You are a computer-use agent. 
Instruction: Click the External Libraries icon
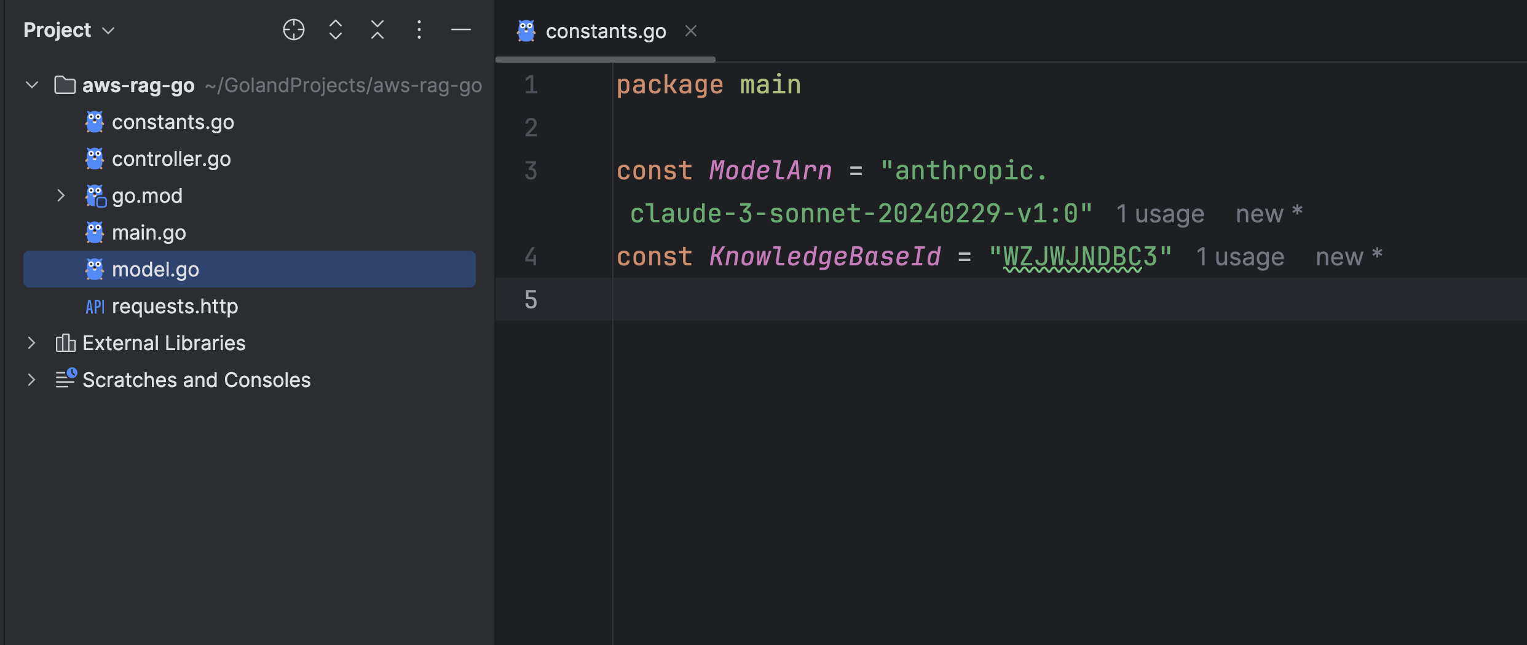(65, 343)
